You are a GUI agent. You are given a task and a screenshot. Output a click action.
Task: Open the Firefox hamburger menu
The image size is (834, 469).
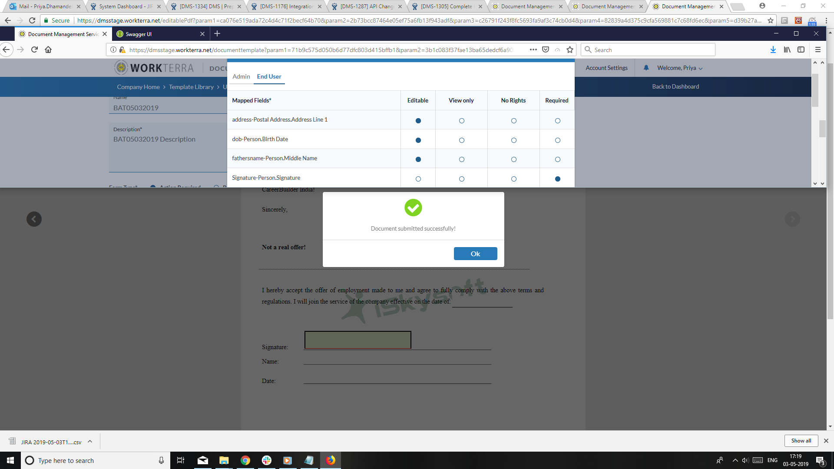pyautogui.click(x=817, y=50)
